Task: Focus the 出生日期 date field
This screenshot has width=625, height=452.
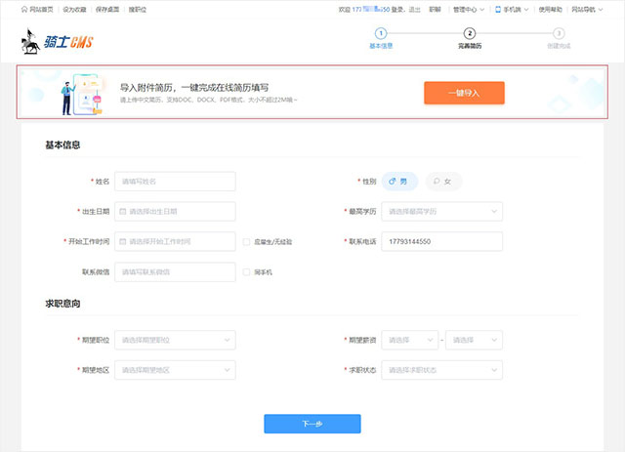Action: coord(175,211)
